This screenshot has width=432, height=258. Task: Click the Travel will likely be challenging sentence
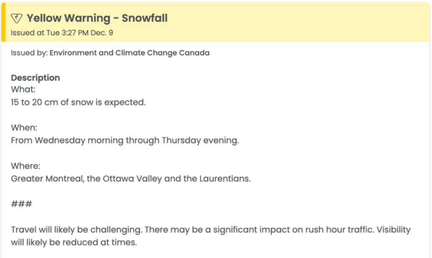(77, 230)
